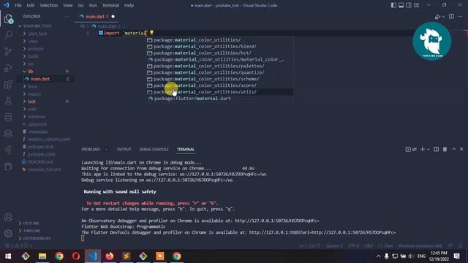This screenshot has height=263, width=468.
Task: Click the CRLF line ending indicator
Action: (369, 246)
